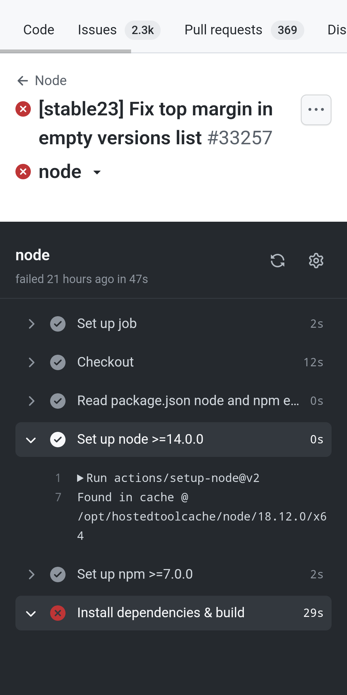Expand the Read package.json step
Viewport: 347px width, 695px height.
[x=31, y=401]
